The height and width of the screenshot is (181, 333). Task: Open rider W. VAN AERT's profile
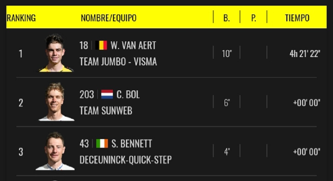point(133,45)
